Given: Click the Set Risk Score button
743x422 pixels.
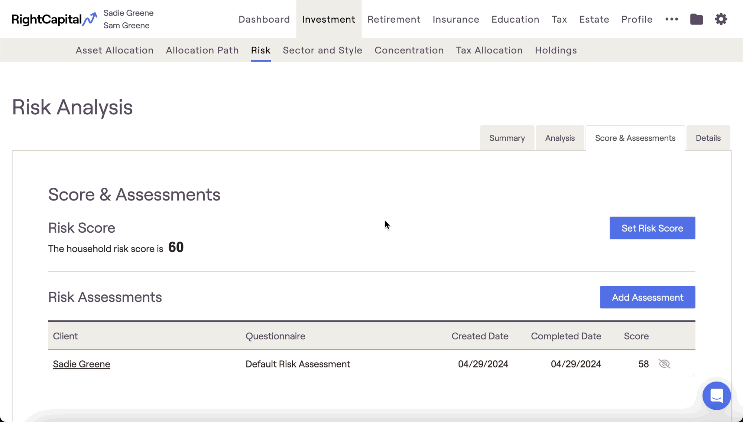Looking at the screenshot, I should pyautogui.click(x=652, y=228).
